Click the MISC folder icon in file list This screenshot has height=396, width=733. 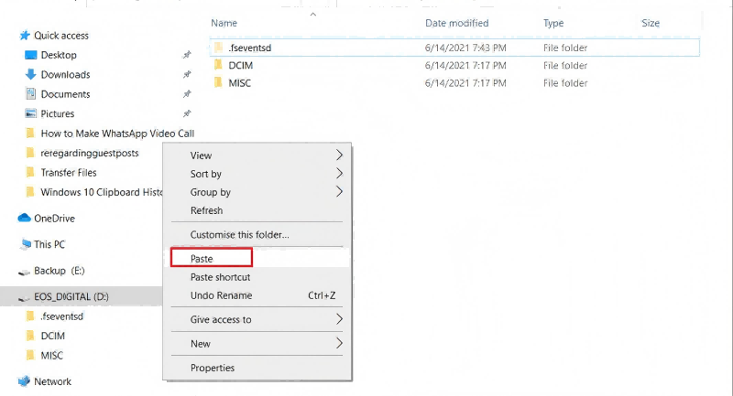[218, 82]
